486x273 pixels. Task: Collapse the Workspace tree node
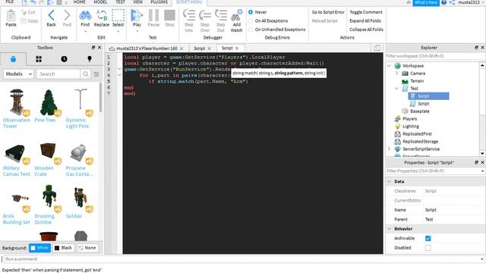(389, 66)
